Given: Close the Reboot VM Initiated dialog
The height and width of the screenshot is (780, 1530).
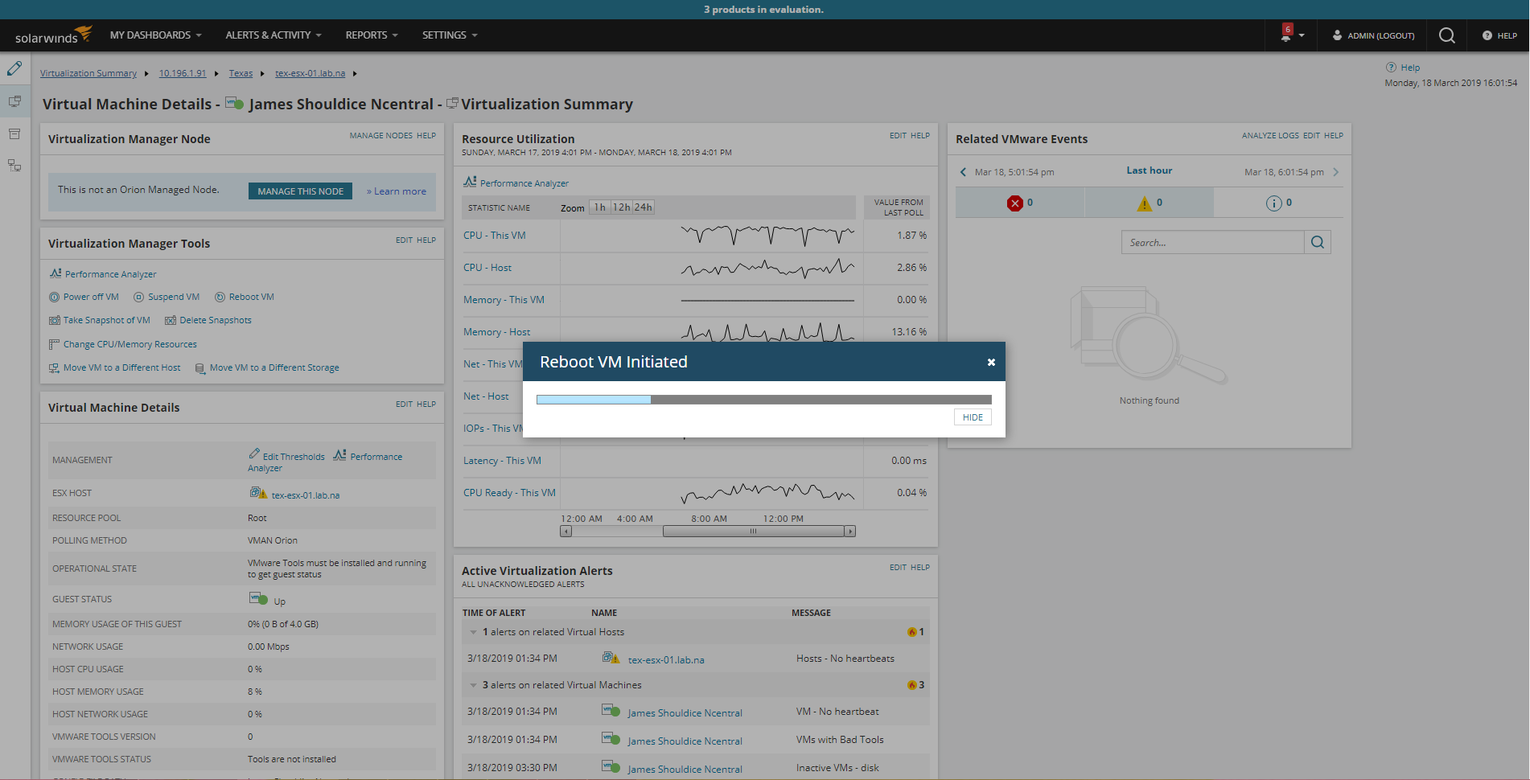Looking at the screenshot, I should (991, 363).
